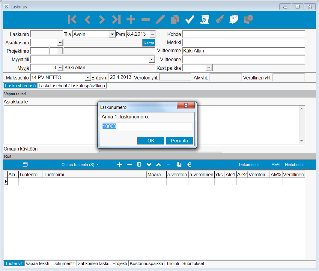The image size is (319, 271).
Task: Click the laskunumero input field showing 10000
Action: (x=147, y=126)
